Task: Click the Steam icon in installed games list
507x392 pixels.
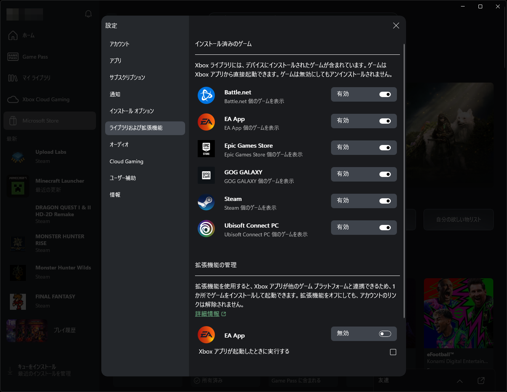Action: 206,202
